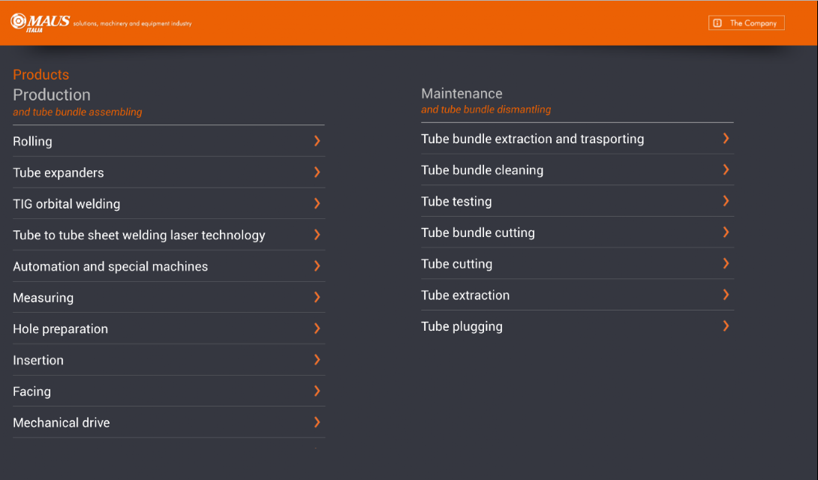Open Hole preparation category
Image resolution: width=818 pixels, height=480 pixels.
pos(169,328)
